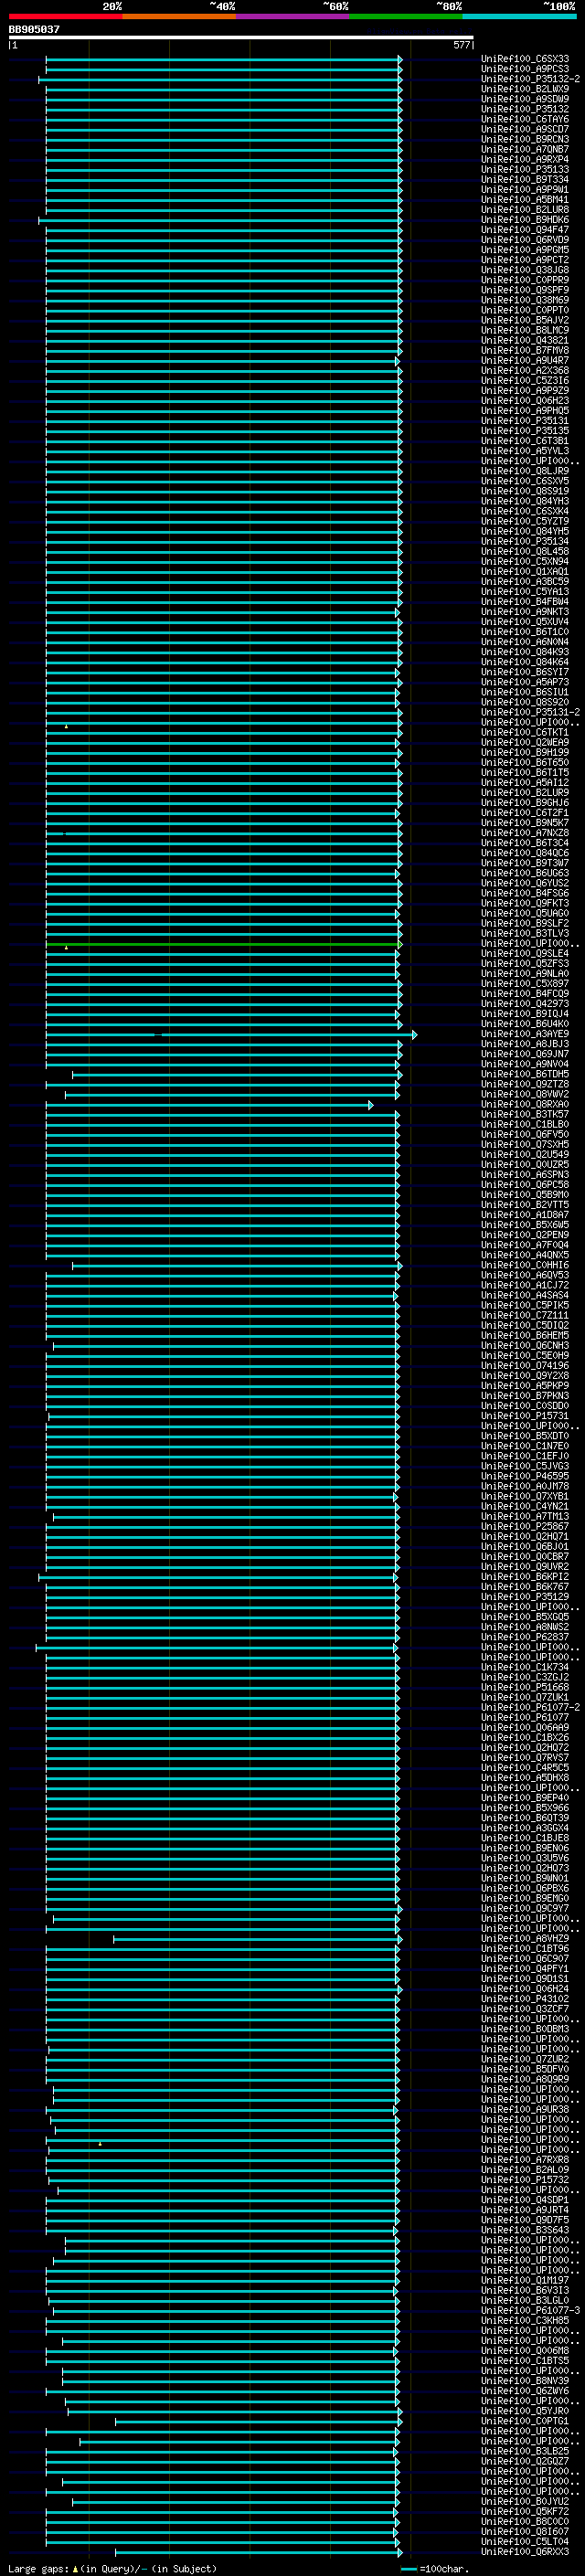The width and height of the screenshot is (585, 2576).
Task: Click the UniRef100_P35129 label
Action: click(525, 1596)
